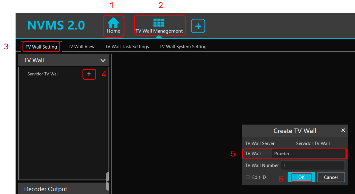
Task: Collapse the left sidebar using the handle
Action: click(x=108, y=181)
